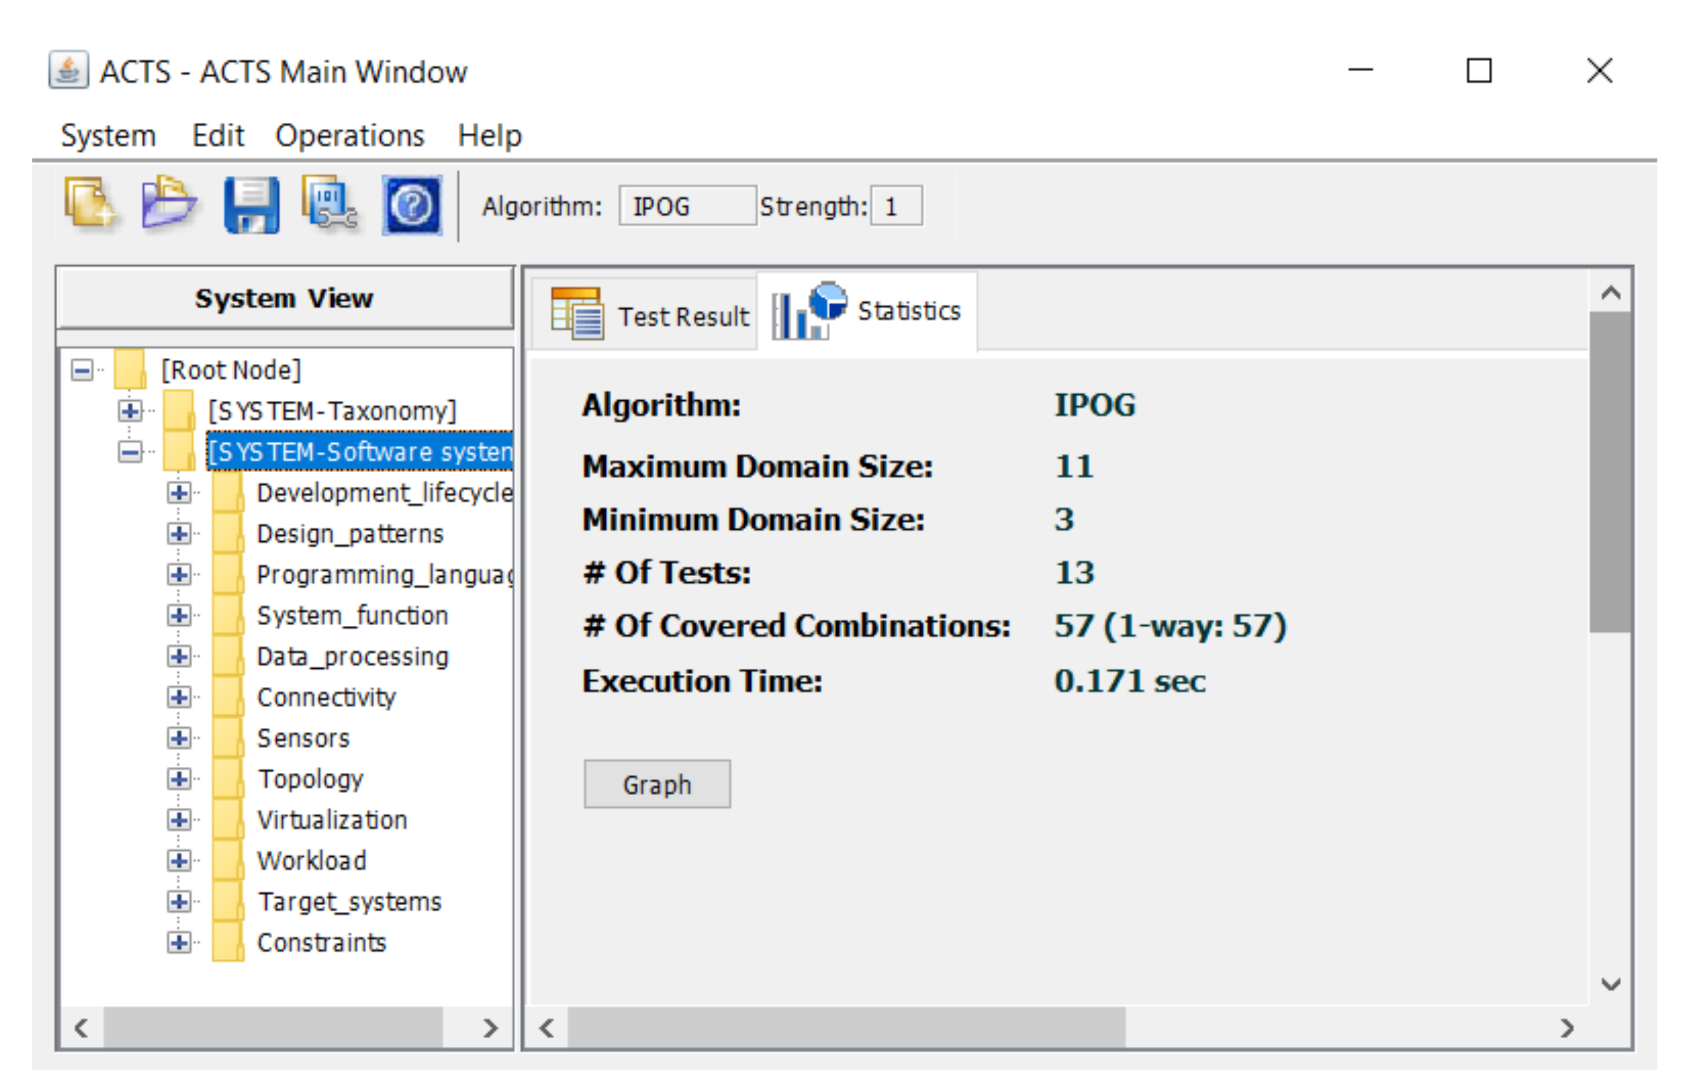Open the Edit menu
This screenshot has width=1700, height=1085.
(217, 136)
